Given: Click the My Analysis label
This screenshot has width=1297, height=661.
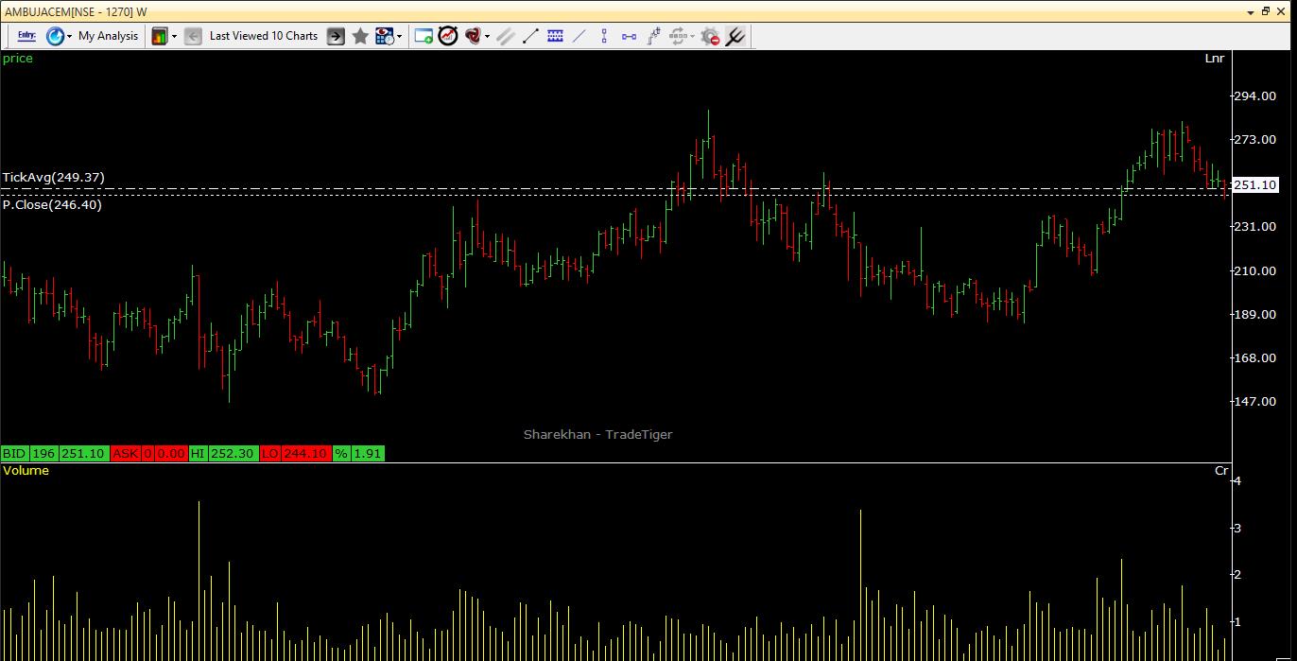Looking at the screenshot, I should (x=108, y=36).
